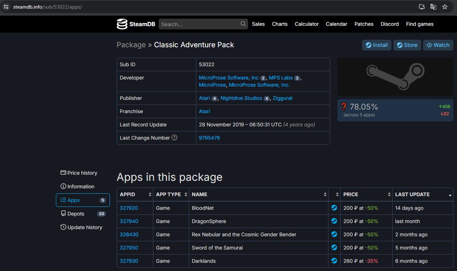Screen dimensions: 457x271
Task: Click the 78.05% rating text
Action: click(x=364, y=107)
